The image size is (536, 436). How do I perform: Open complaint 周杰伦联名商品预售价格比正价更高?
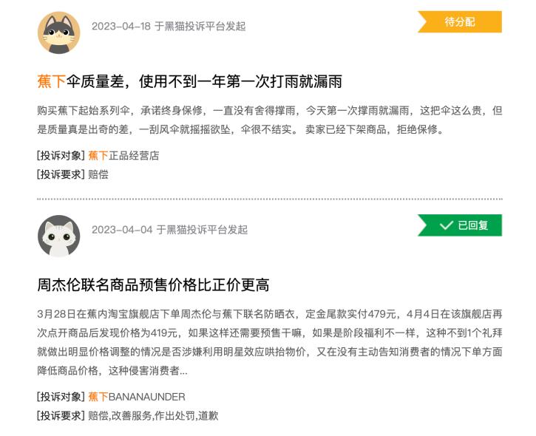click(x=153, y=285)
